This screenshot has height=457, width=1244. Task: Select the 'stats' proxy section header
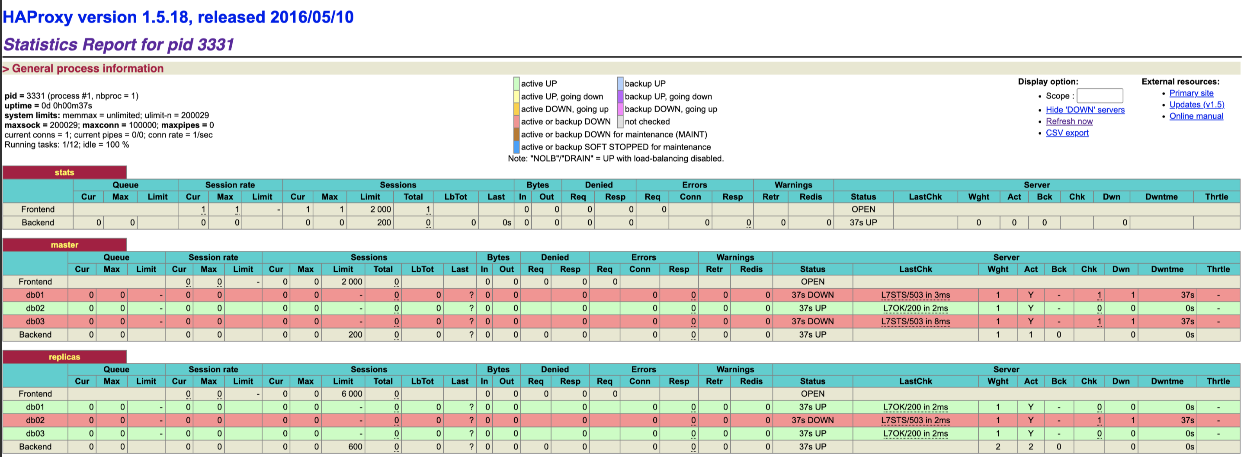[x=64, y=173]
